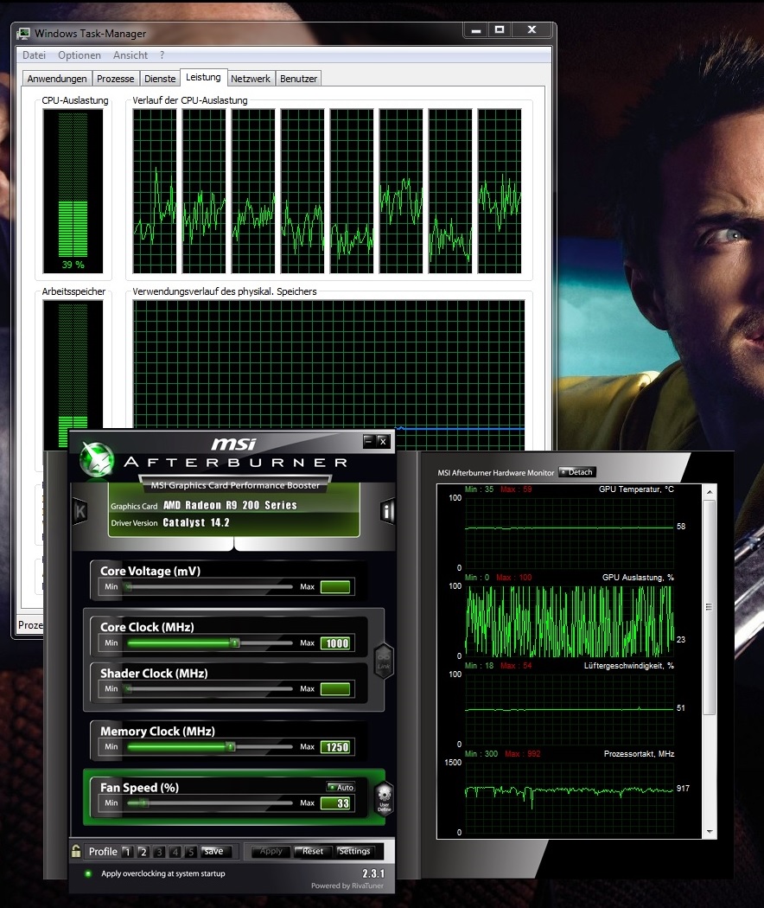Click hardware monitor scrollbar up arrow

[710, 492]
